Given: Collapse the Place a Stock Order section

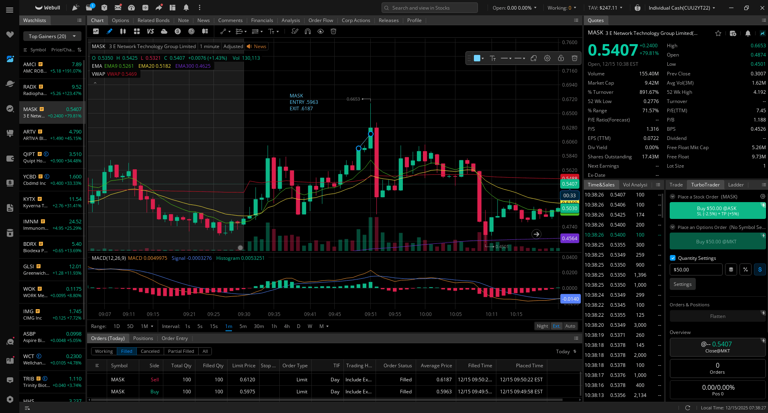Looking at the screenshot, I should 673,196.
